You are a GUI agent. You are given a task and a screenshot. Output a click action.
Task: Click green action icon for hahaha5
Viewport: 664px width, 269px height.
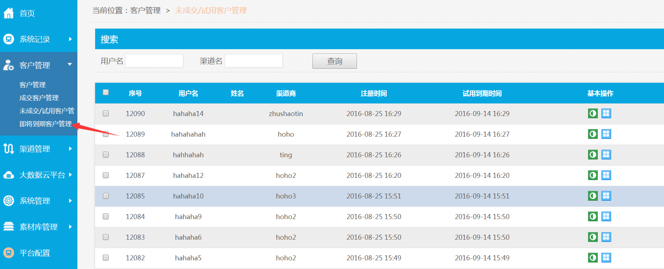[x=593, y=258]
